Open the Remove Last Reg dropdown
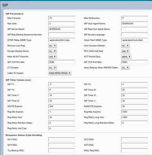The width and height of the screenshot is (152, 155). (x=52, y=46)
